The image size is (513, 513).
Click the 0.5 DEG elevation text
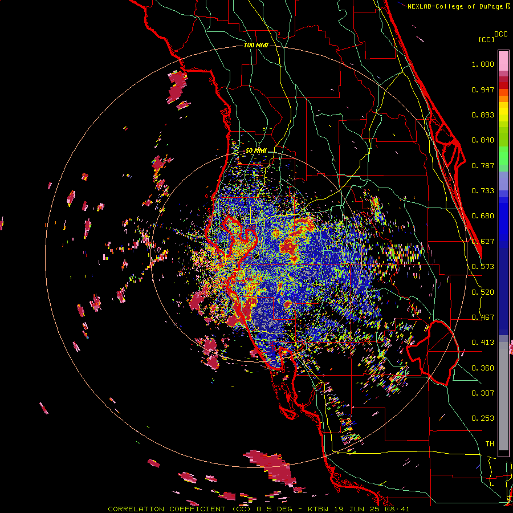tap(275, 509)
